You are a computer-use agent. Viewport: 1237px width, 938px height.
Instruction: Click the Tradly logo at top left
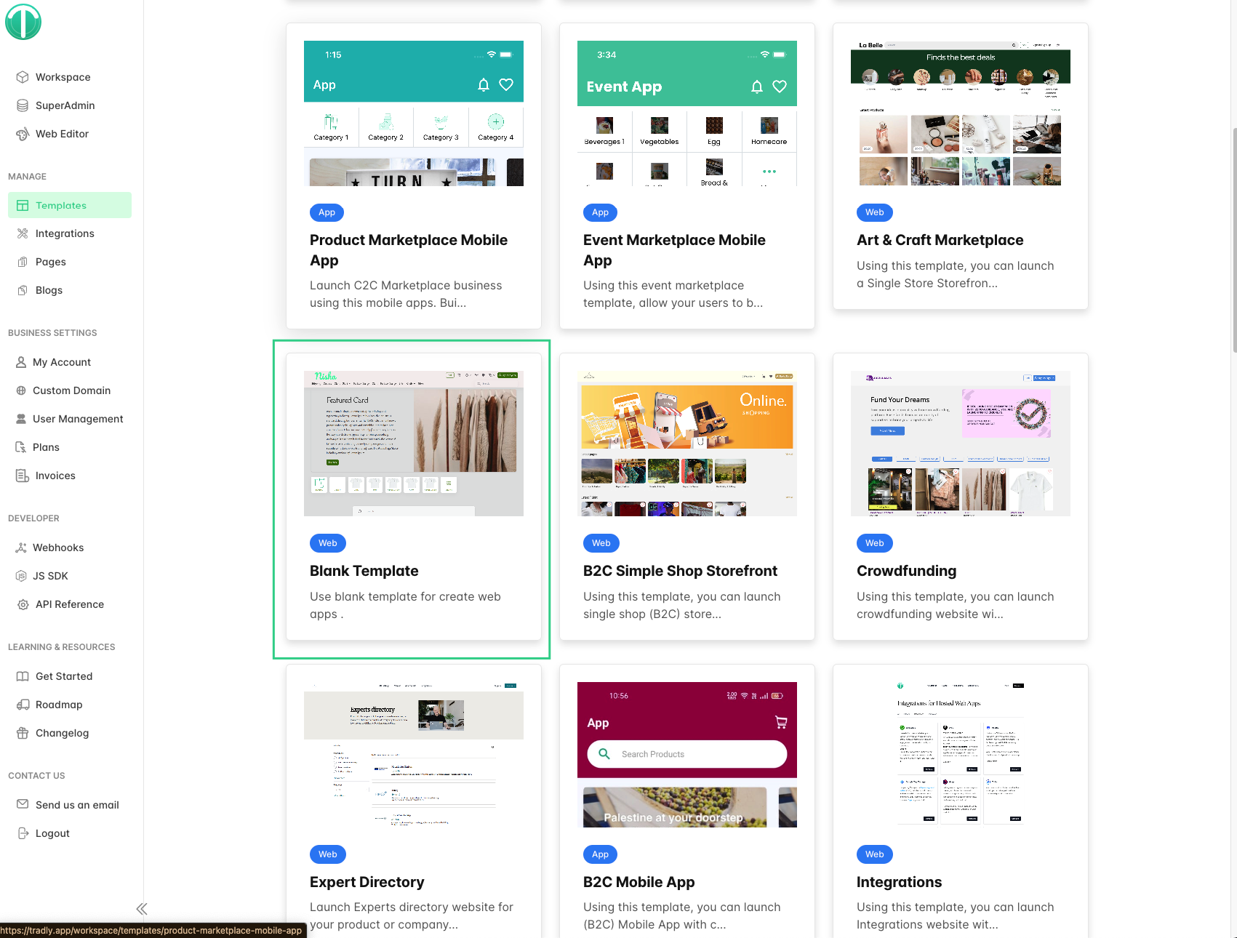(x=24, y=22)
